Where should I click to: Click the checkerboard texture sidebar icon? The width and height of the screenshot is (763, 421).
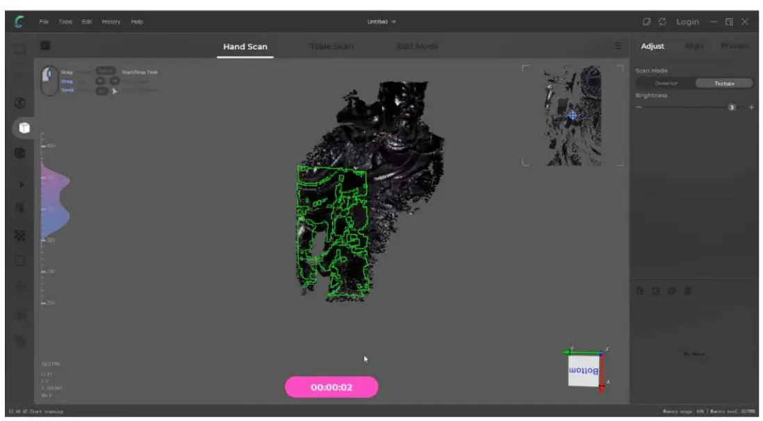tap(20, 236)
